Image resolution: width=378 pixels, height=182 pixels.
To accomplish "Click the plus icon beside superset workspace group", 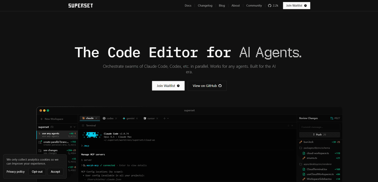I will click(71, 127).
